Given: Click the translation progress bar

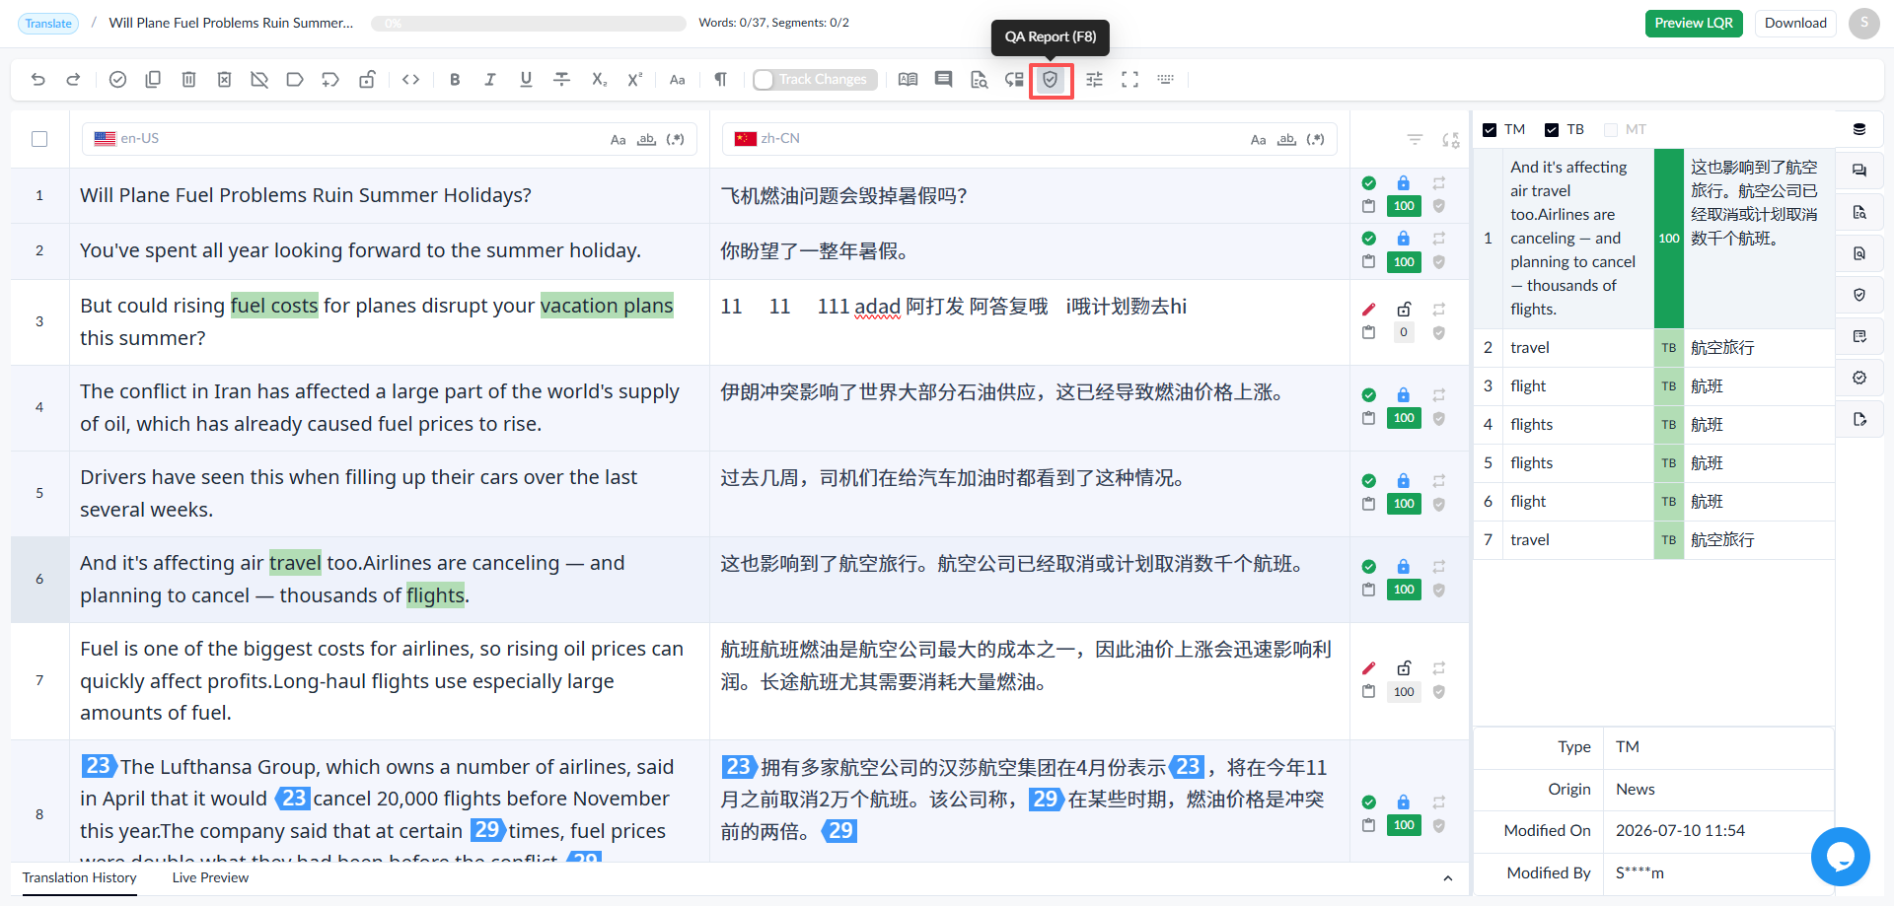Looking at the screenshot, I should click(529, 24).
